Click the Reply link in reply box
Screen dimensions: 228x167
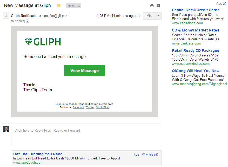(58, 131)
